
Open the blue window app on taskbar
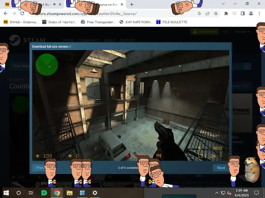coord(82,193)
